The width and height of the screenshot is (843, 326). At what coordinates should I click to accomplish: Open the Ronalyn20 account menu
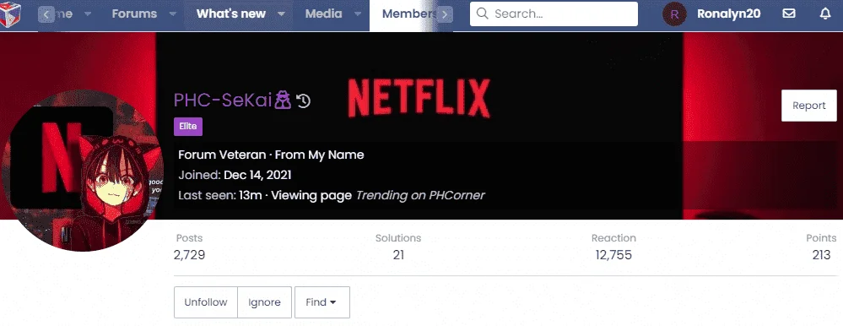click(728, 14)
